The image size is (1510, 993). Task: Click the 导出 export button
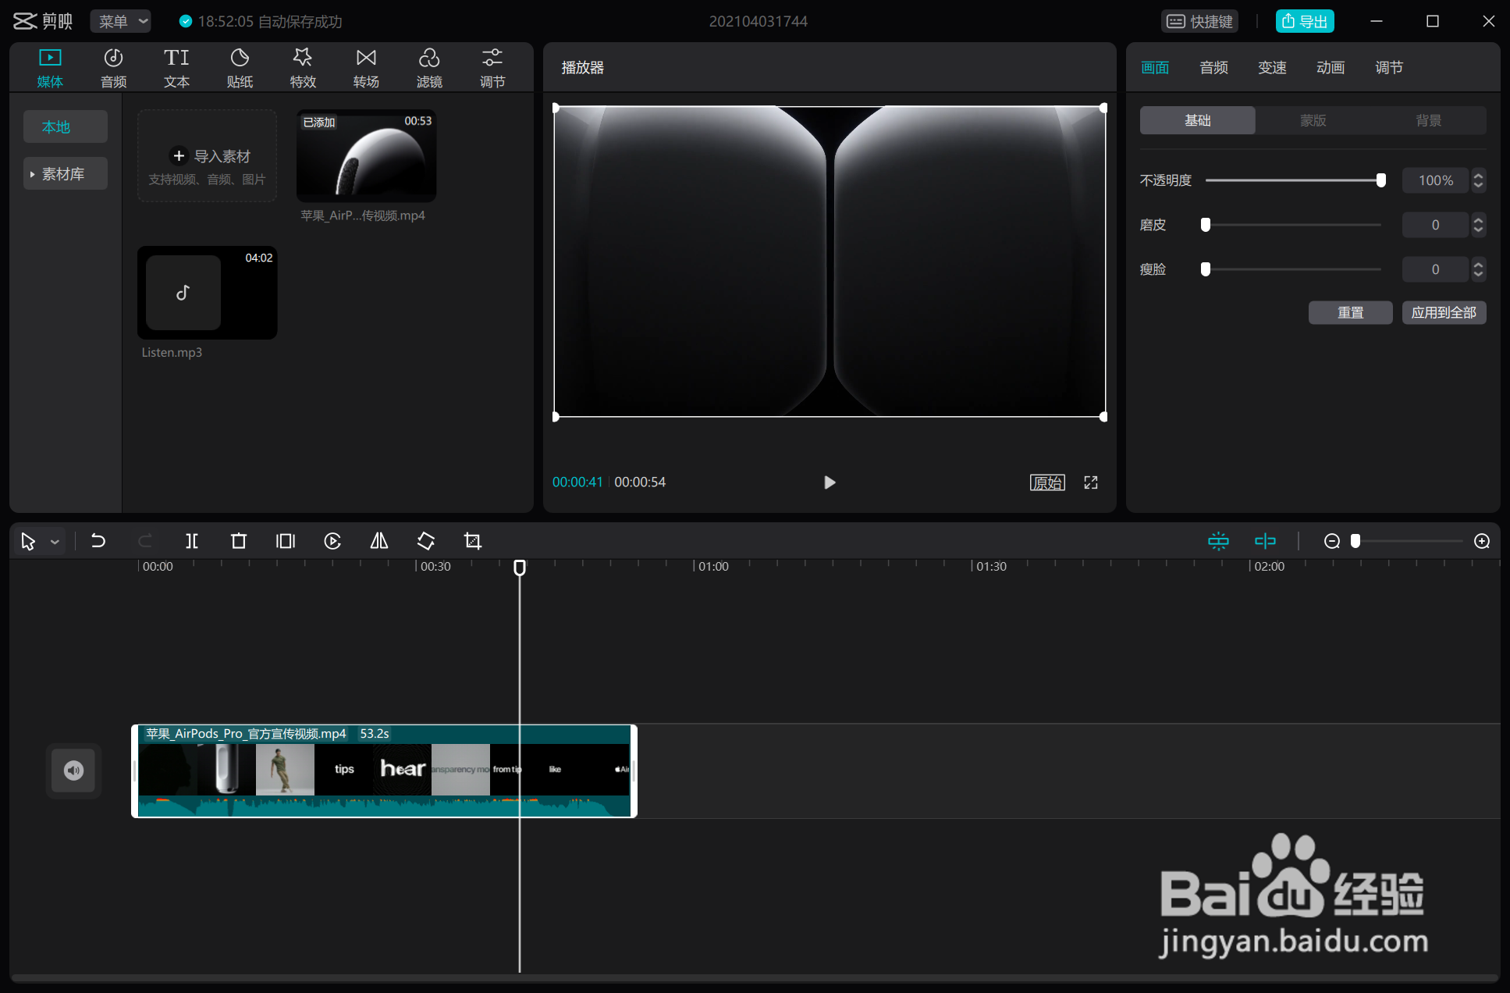coord(1305,21)
